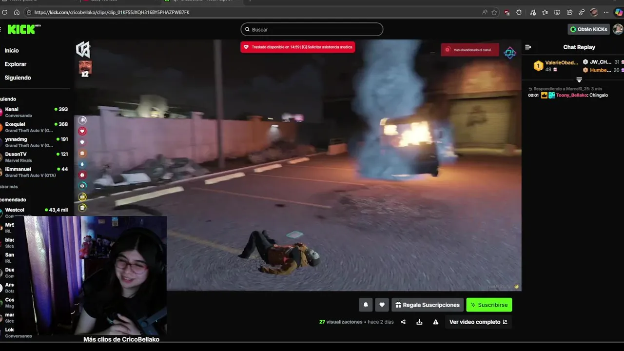624x351 pixels.
Task: Open the Copilot icon
Action: pos(618,12)
